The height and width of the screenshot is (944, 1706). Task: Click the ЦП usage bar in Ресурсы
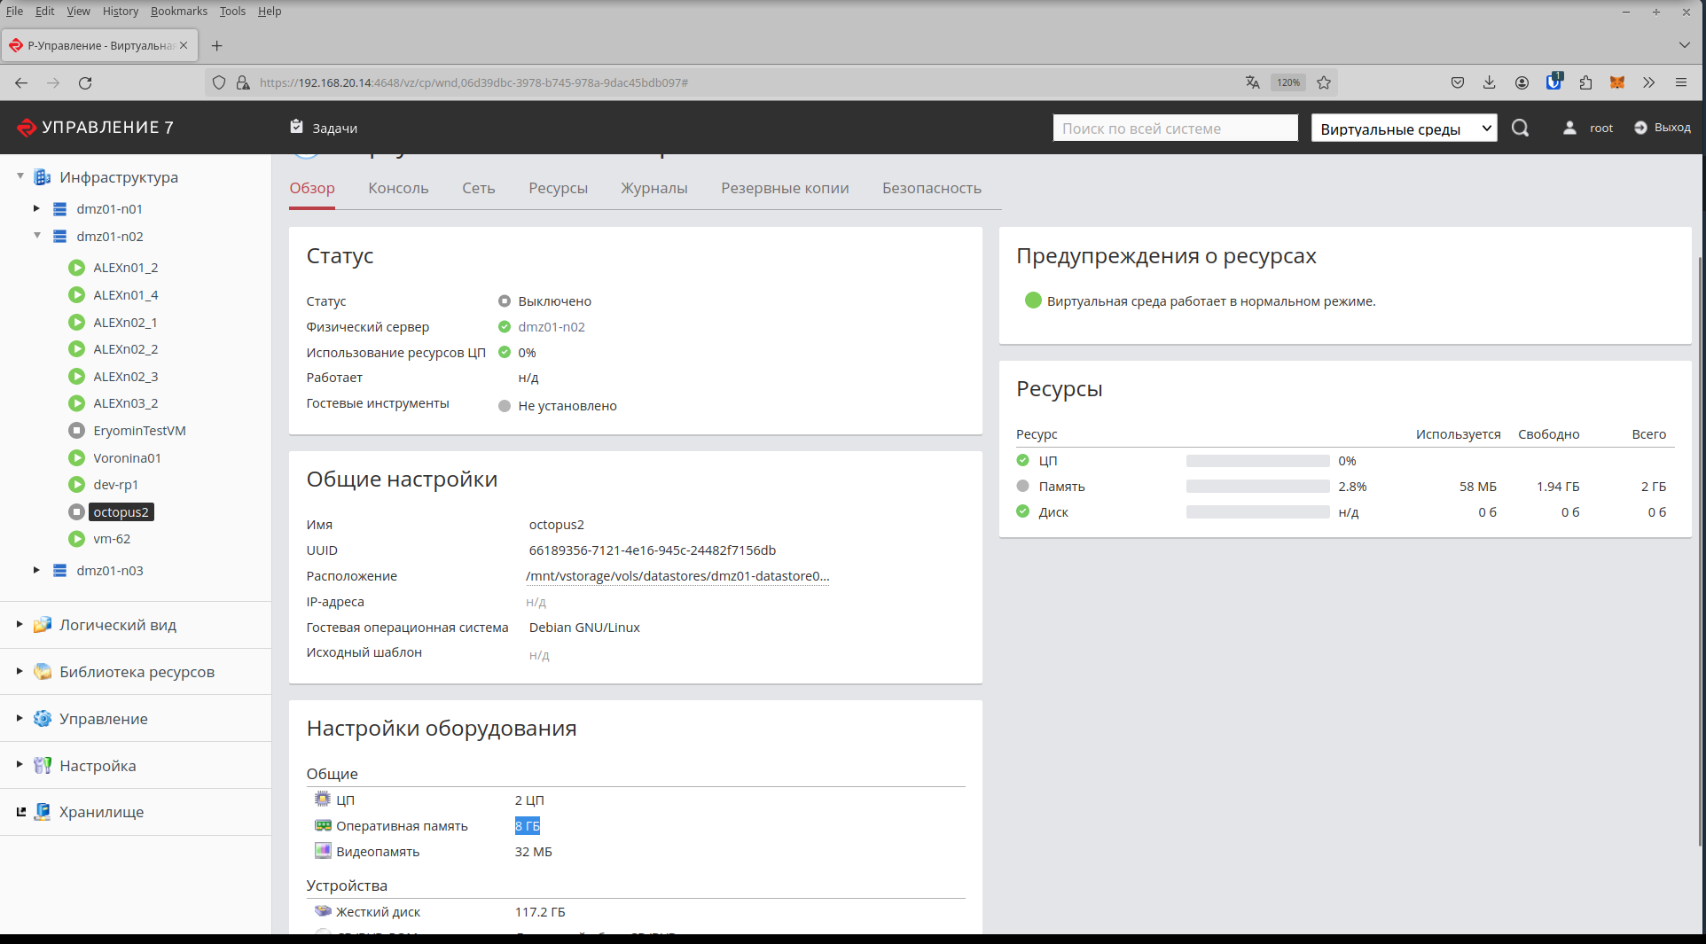tap(1258, 461)
